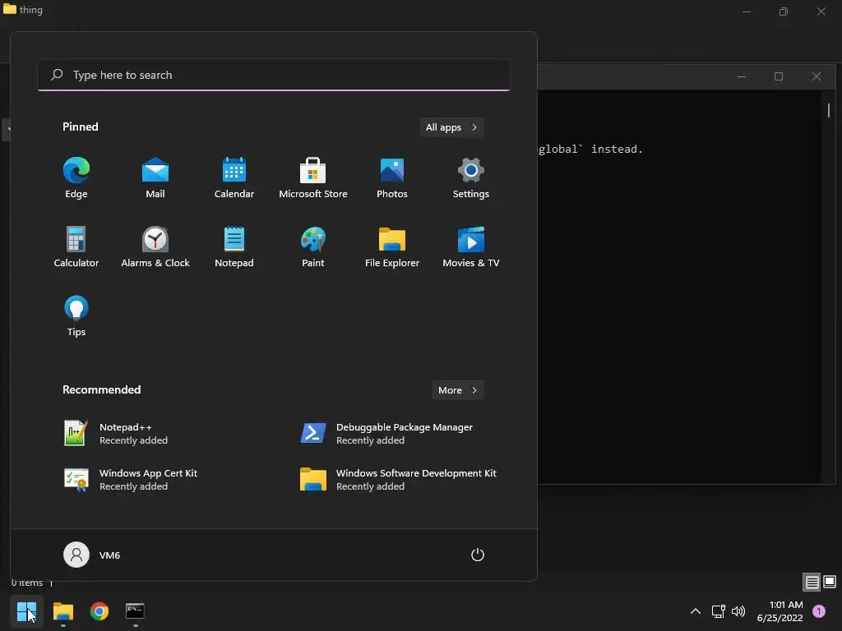Screen dimensions: 842x631
Task: Show More recommended items
Action: click(x=457, y=390)
